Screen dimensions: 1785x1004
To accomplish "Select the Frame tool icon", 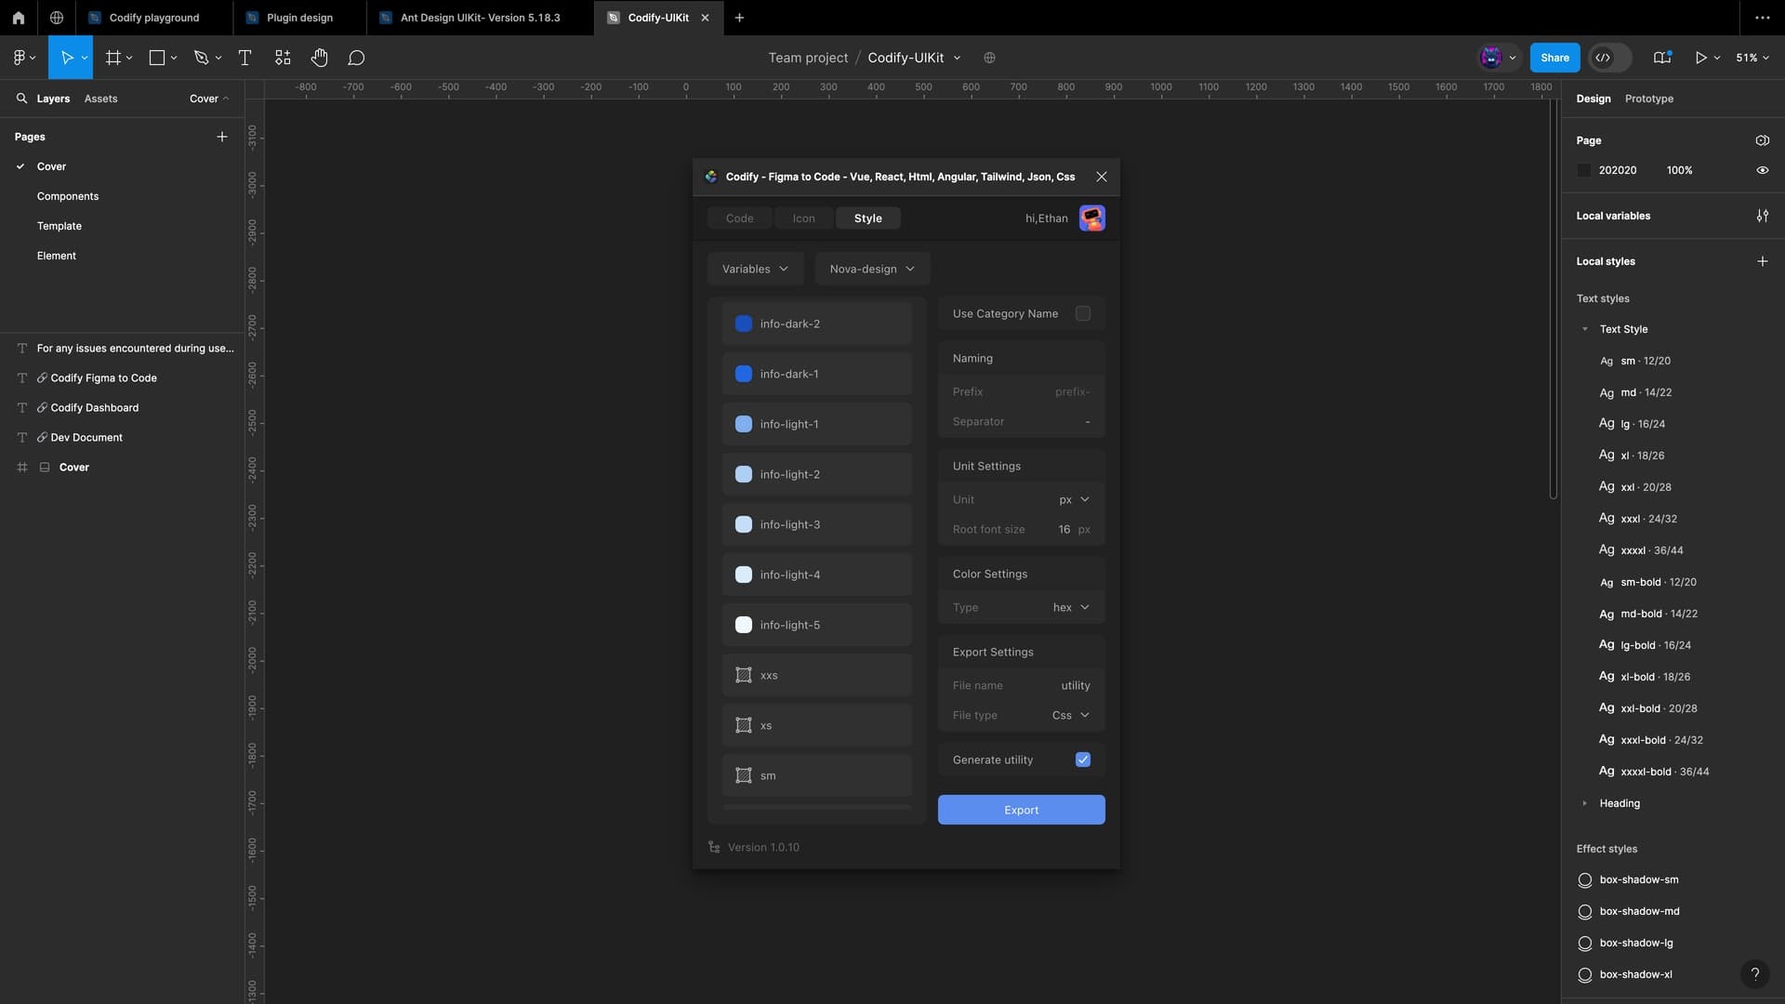I will (114, 57).
